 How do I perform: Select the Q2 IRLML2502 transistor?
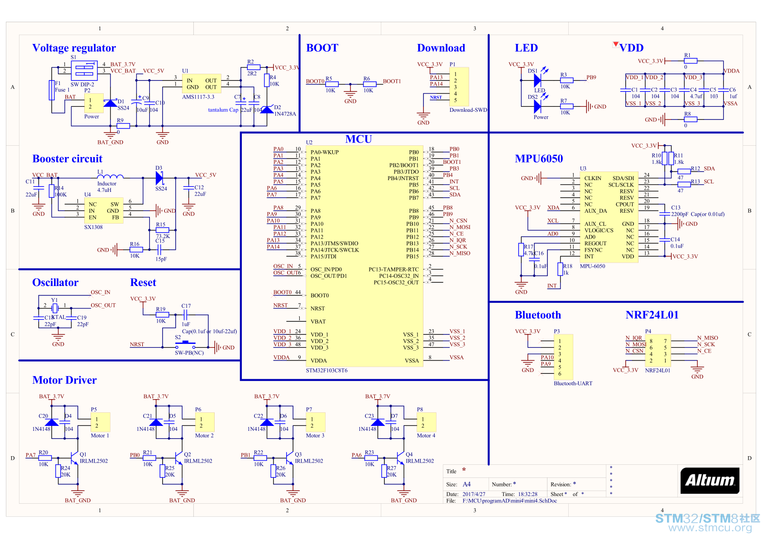pos(178,458)
